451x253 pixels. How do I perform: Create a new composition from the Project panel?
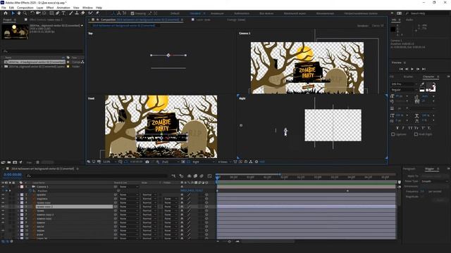[x=15, y=162]
